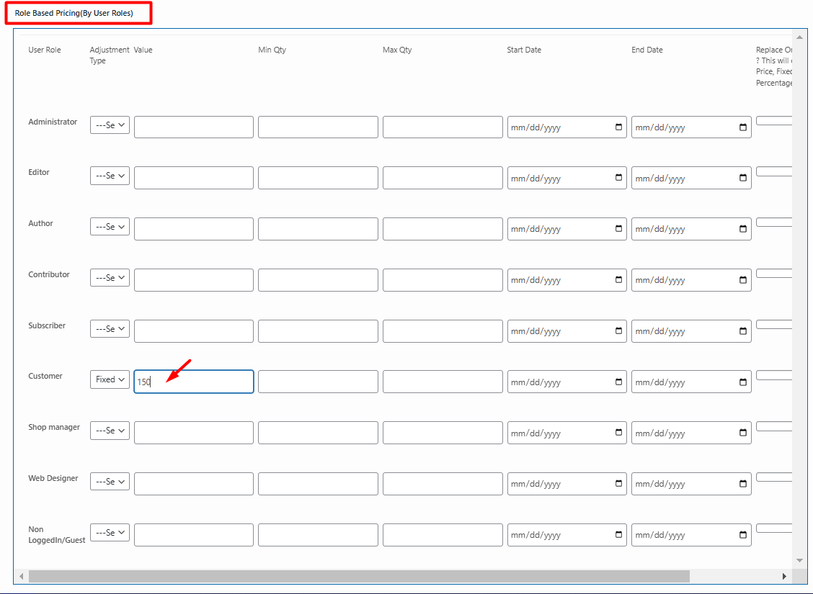Focus the Contributor Max Qty input field
Viewport: 813px width, 594px height.
(443, 280)
